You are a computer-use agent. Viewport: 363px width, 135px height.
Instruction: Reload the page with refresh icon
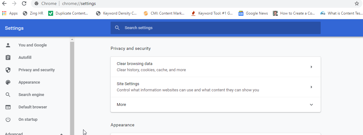[x=24, y=3]
